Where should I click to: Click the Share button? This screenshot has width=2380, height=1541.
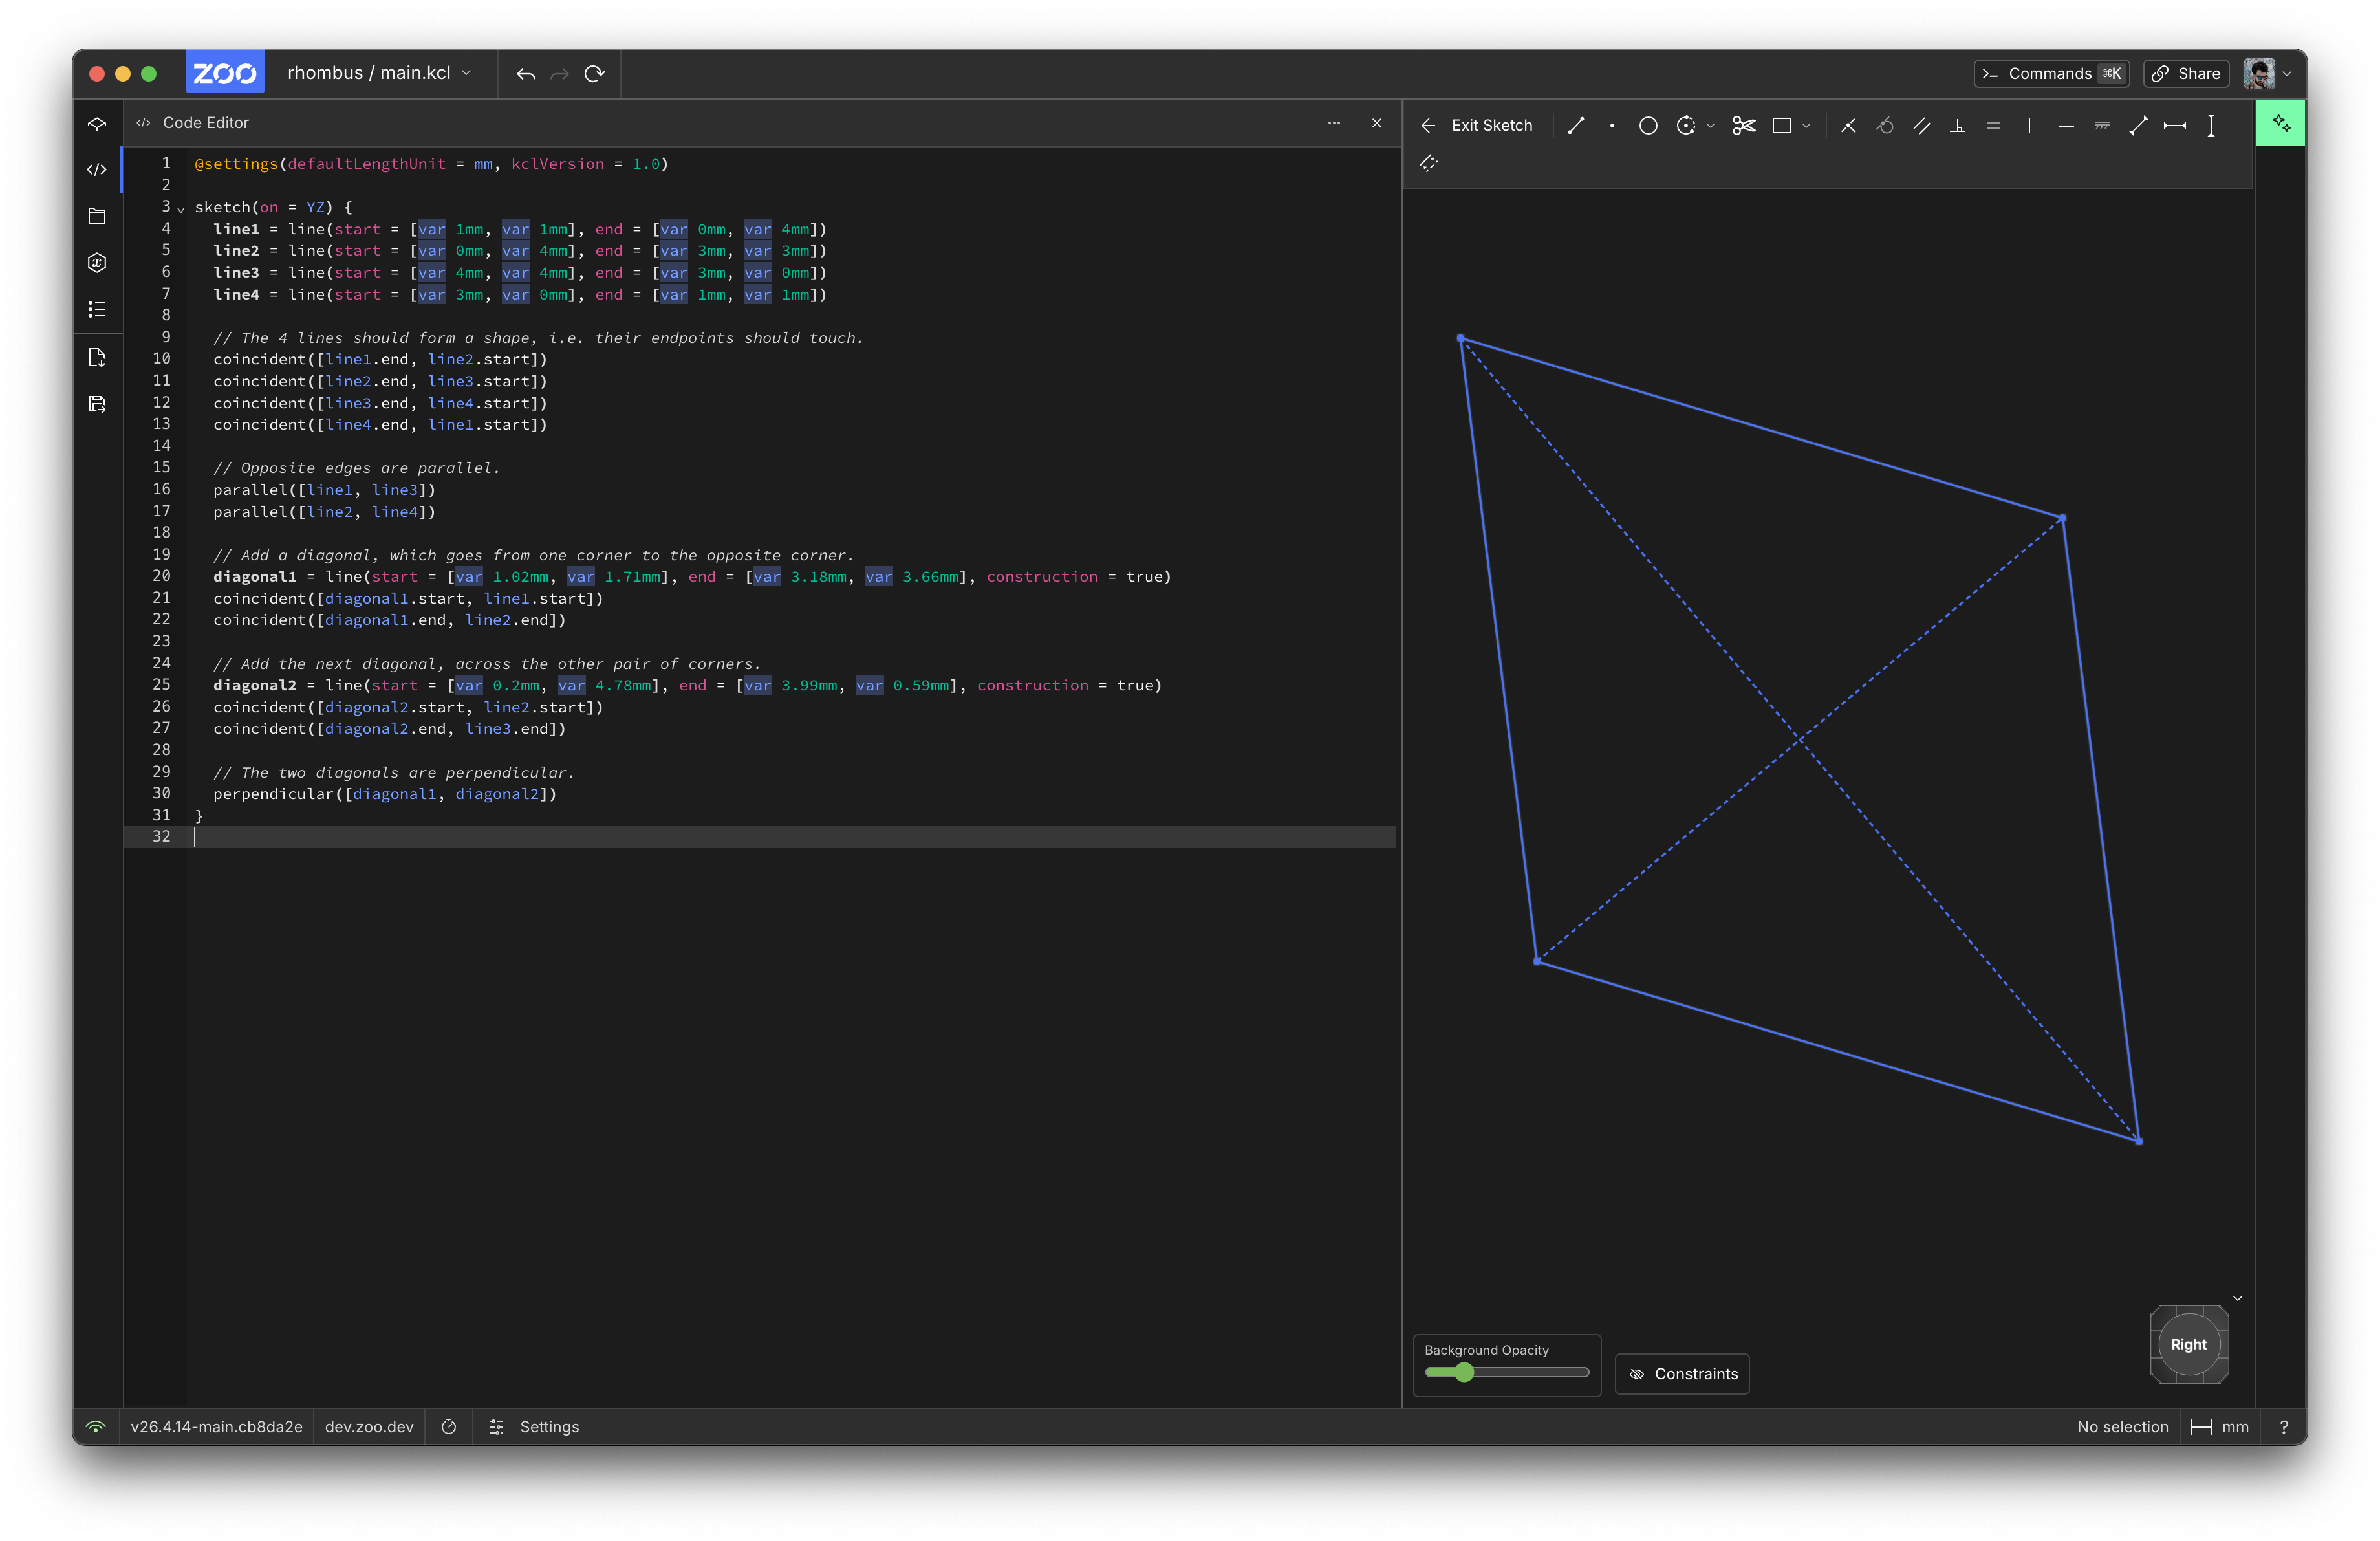coord(2186,73)
